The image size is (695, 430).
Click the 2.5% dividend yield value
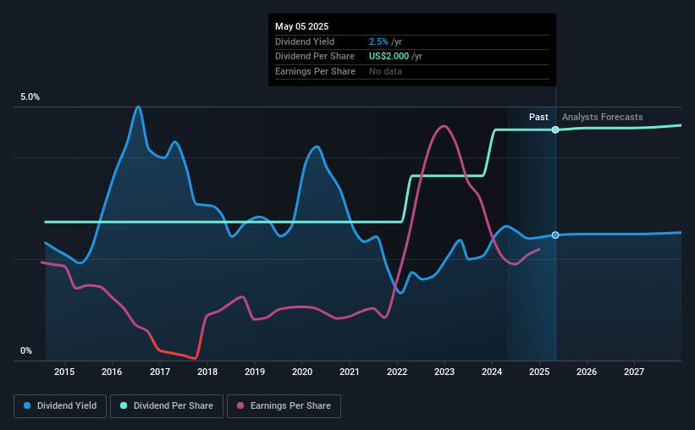[378, 41]
